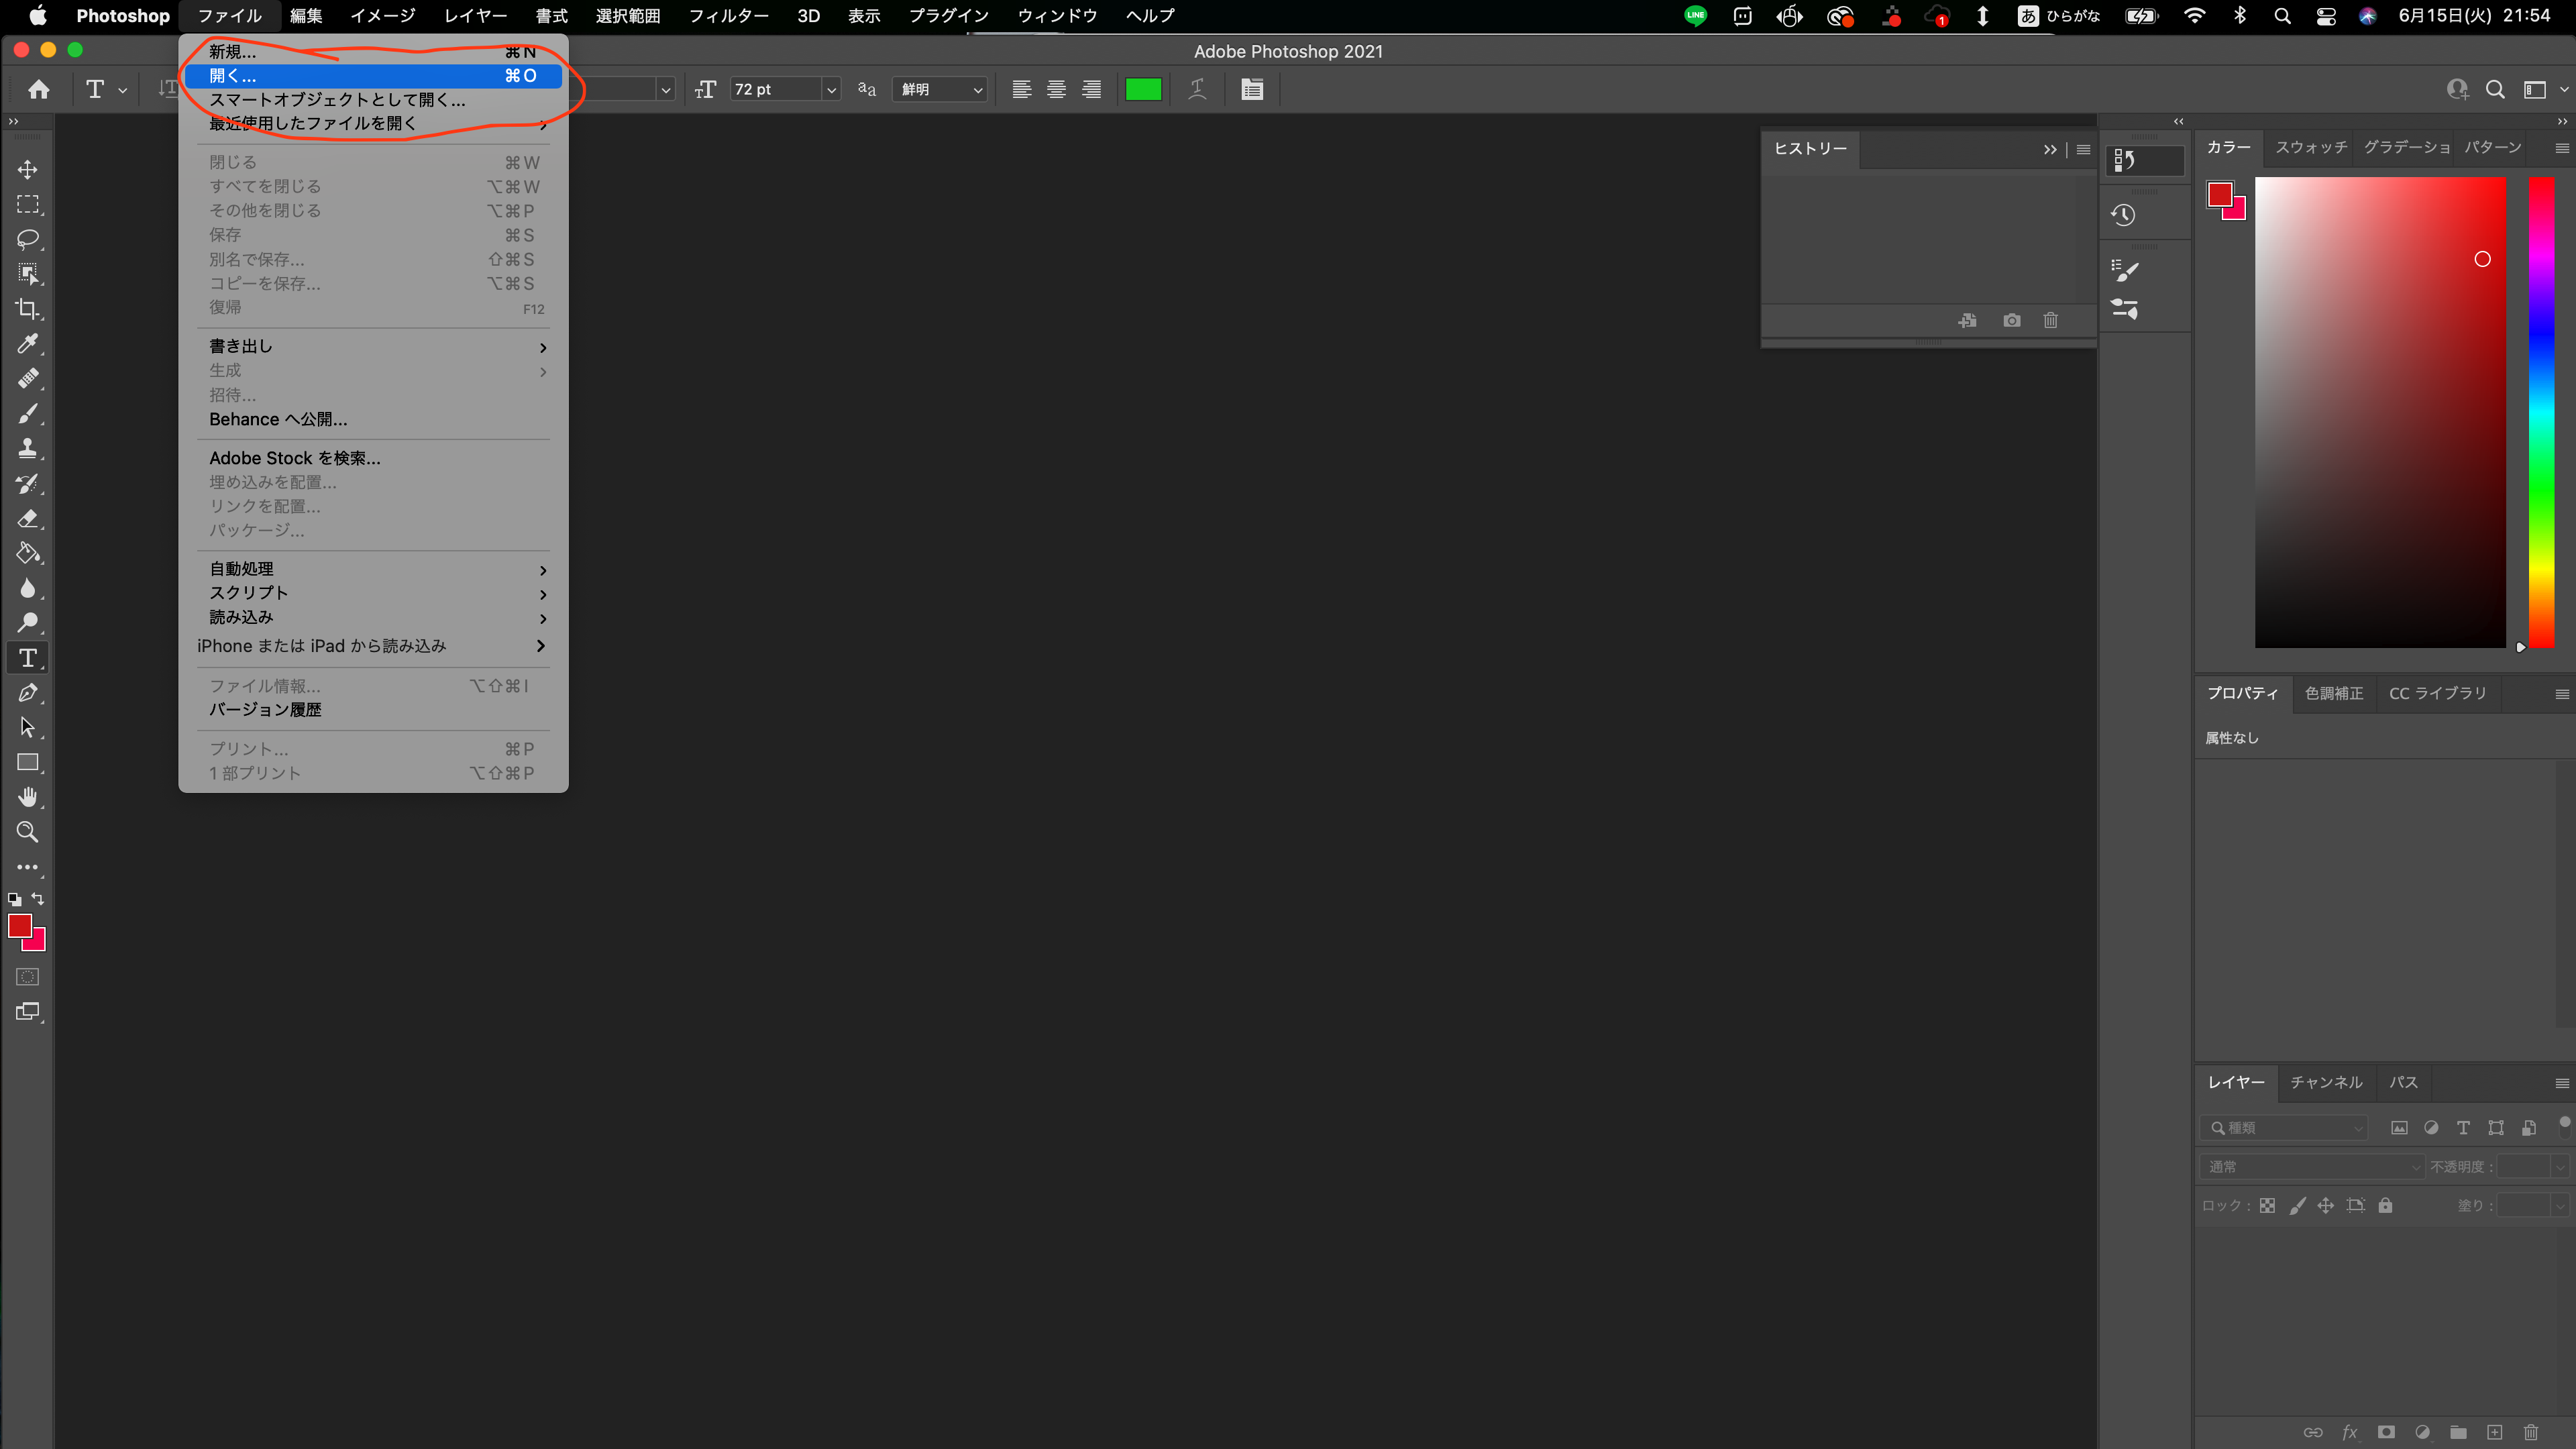Open font size 72 pt dropdown

click(x=830, y=89)
